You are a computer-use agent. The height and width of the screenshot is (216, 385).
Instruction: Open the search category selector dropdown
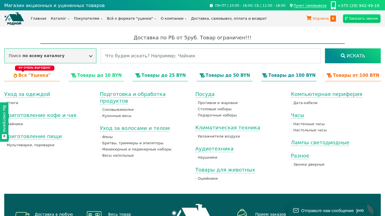(x=50, y=56)
